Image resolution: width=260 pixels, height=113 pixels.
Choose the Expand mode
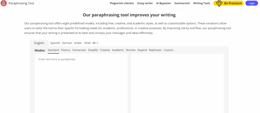pyautogui.click(x=142, y=50)
